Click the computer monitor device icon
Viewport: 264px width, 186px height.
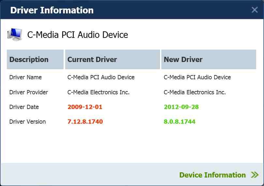point(15,35)
